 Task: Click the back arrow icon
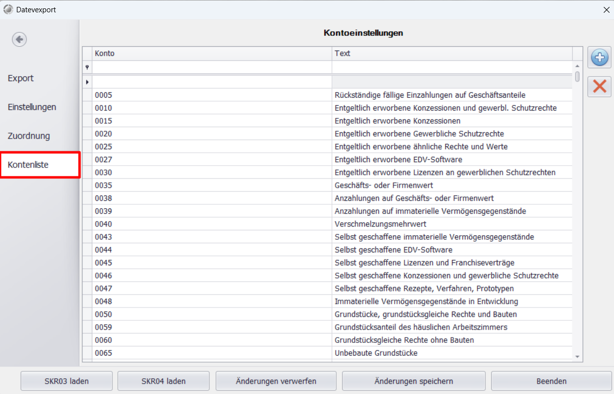[20, 39]
